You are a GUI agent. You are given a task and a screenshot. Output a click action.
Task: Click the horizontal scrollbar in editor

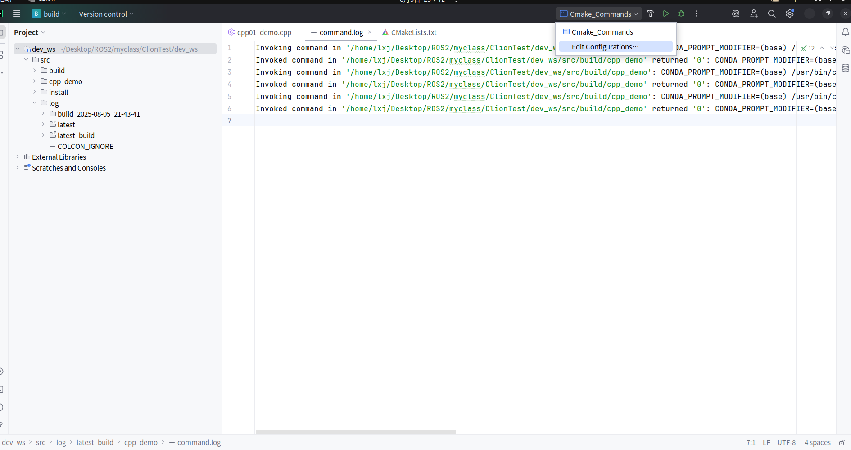pyautogui.click(x=356, y=432)
